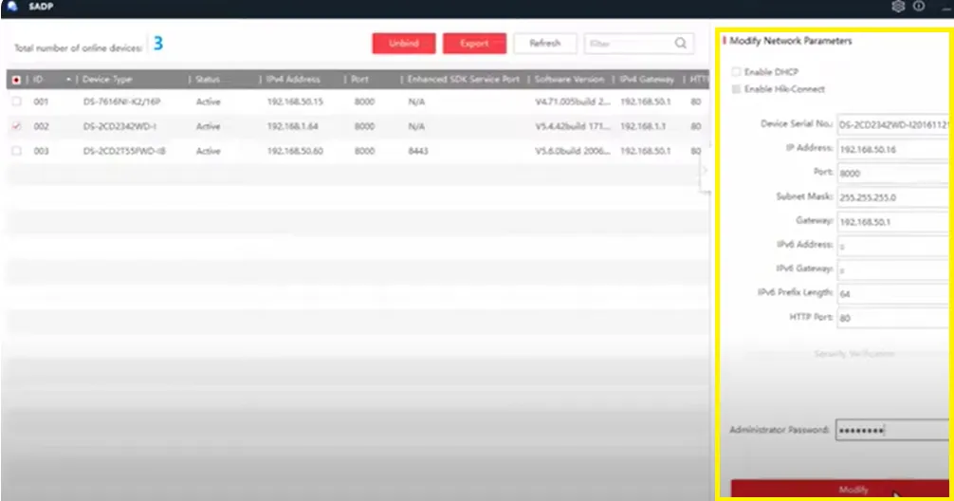The width and height of the screenshot is (954, 501).
Task: Edit the Subnet Mask field
Action: (x=893, y=197)
